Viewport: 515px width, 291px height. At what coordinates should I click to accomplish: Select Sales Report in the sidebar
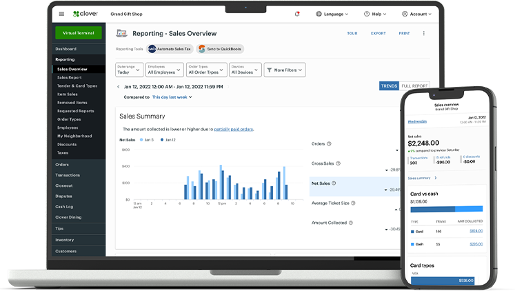(x=70, y=78)
